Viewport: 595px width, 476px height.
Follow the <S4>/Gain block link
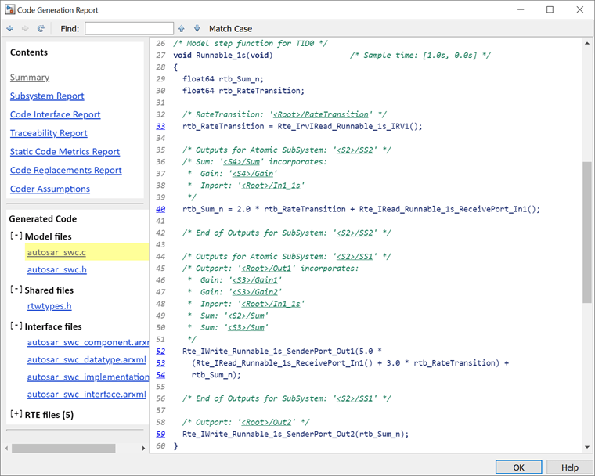point(253,174)
